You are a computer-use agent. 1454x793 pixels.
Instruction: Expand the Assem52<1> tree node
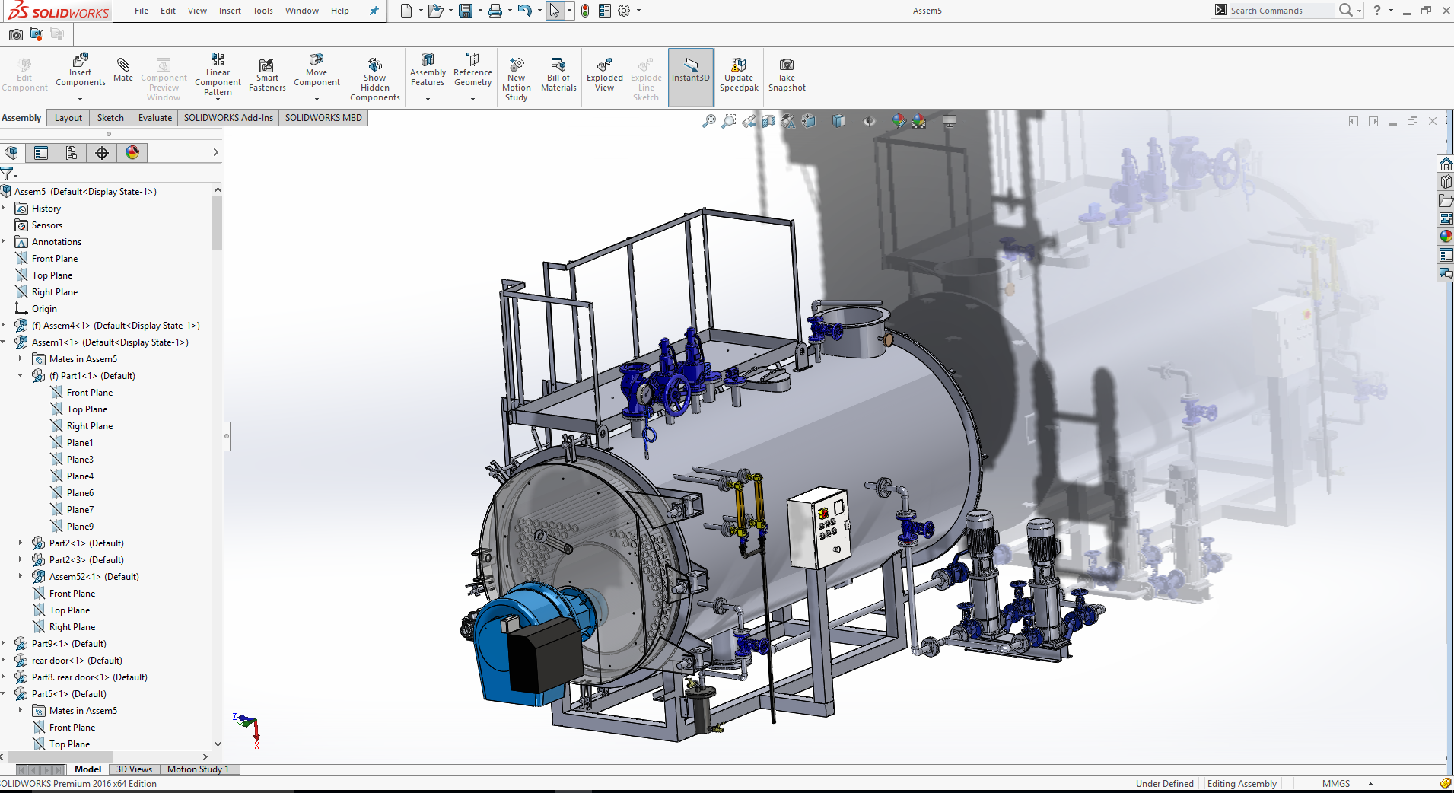(21, 576)
